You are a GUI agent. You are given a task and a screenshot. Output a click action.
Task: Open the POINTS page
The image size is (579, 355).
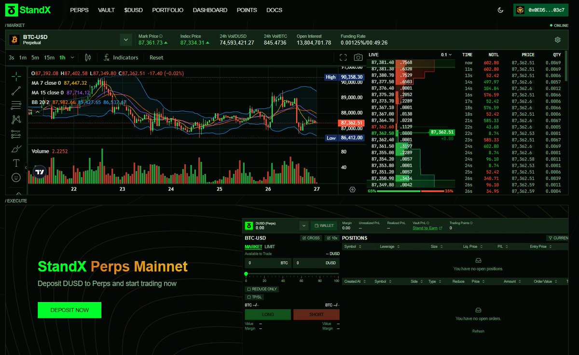tap(247, 10)
